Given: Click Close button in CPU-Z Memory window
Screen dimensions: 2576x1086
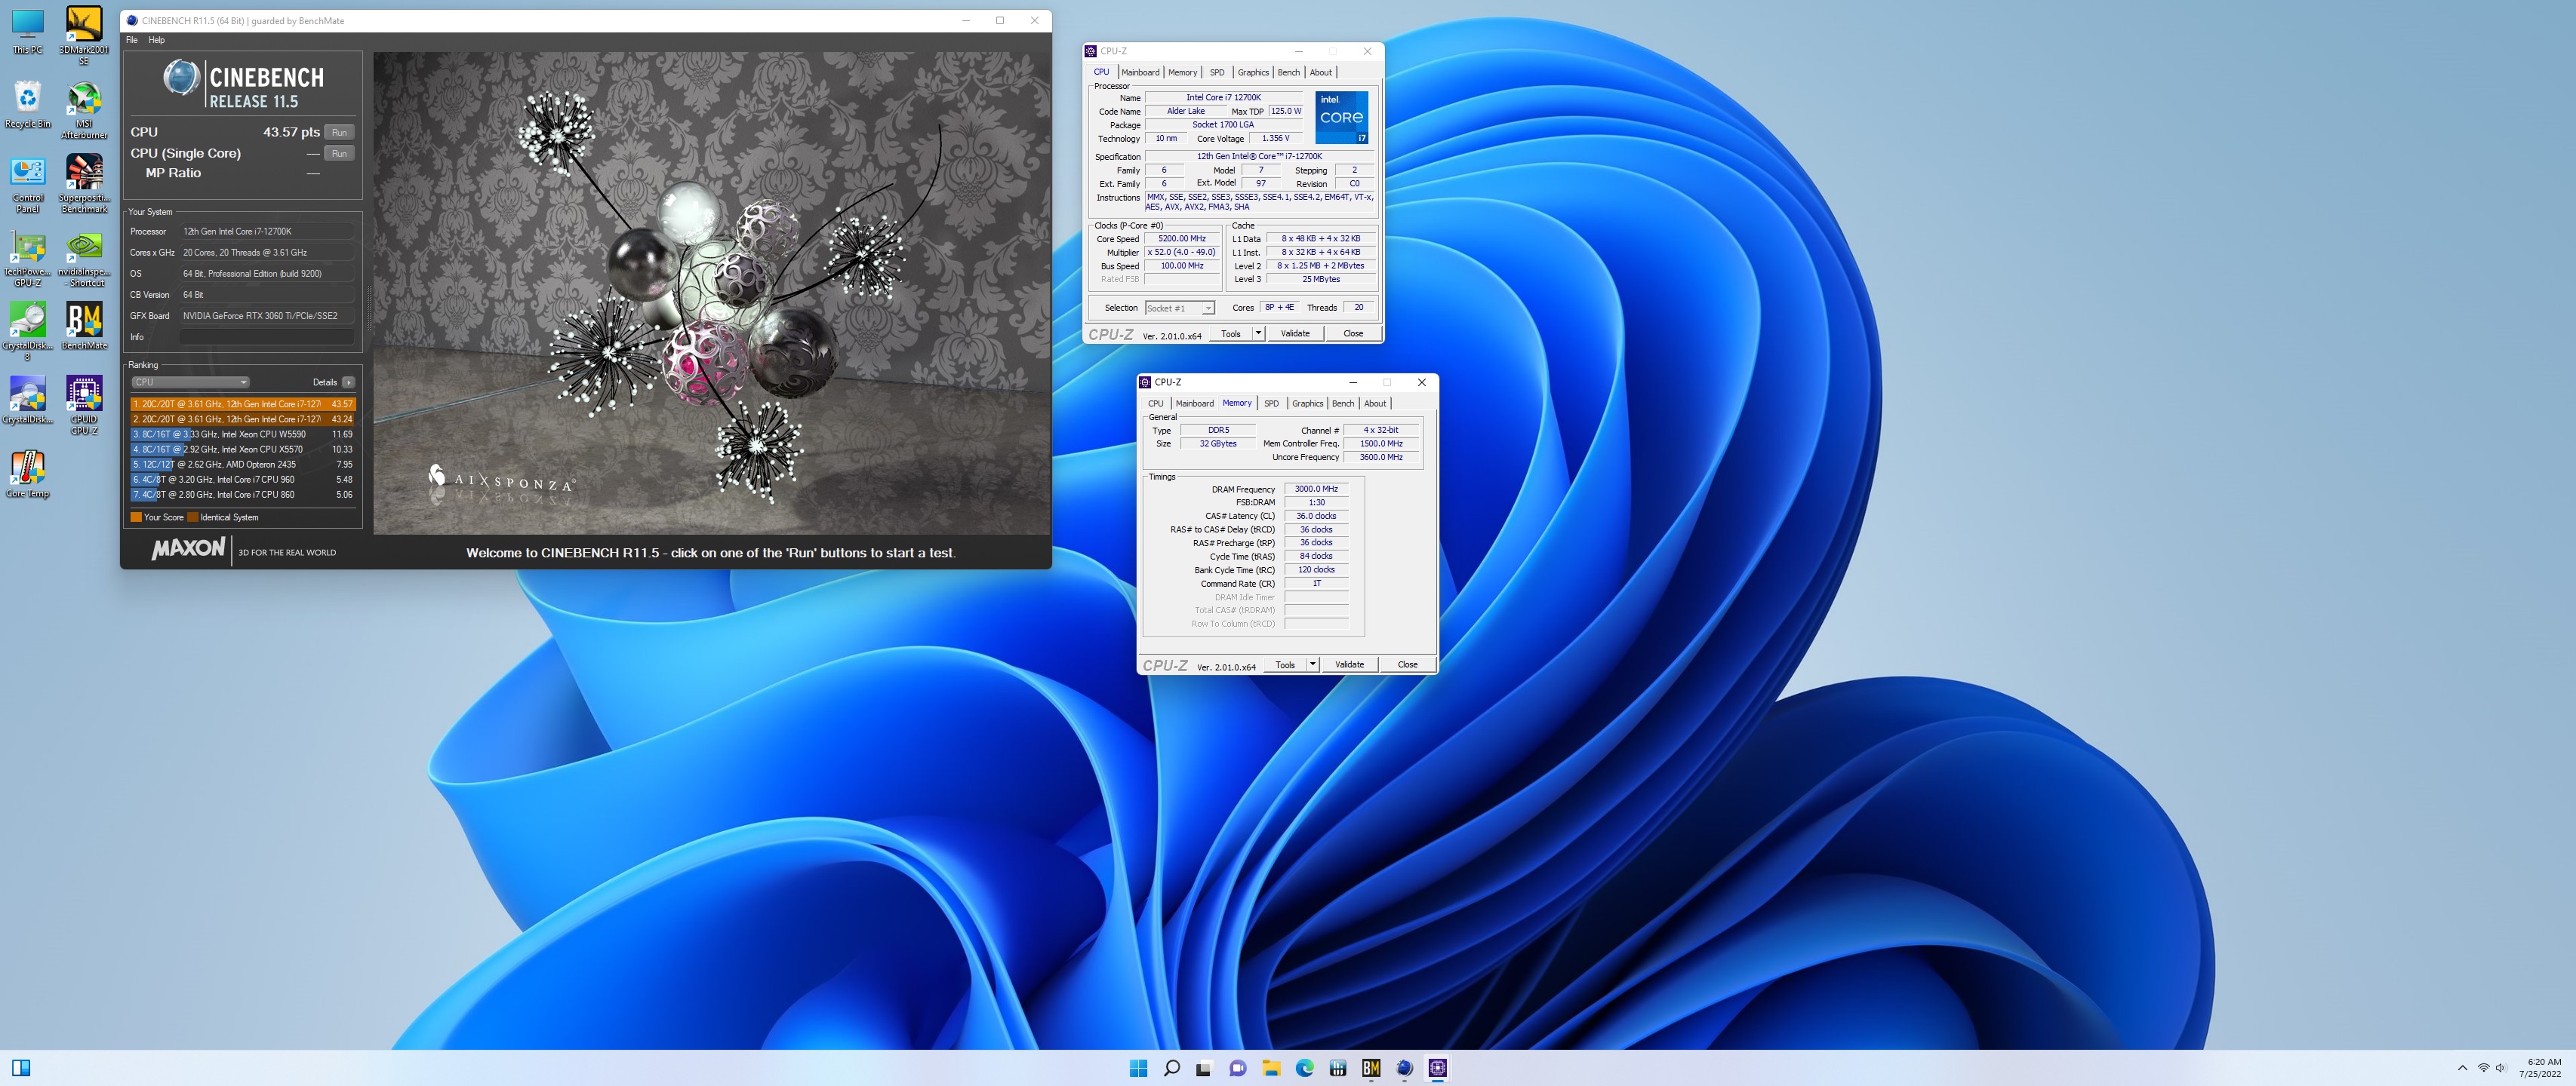Looking at the screenshot, I should 1407,664.
